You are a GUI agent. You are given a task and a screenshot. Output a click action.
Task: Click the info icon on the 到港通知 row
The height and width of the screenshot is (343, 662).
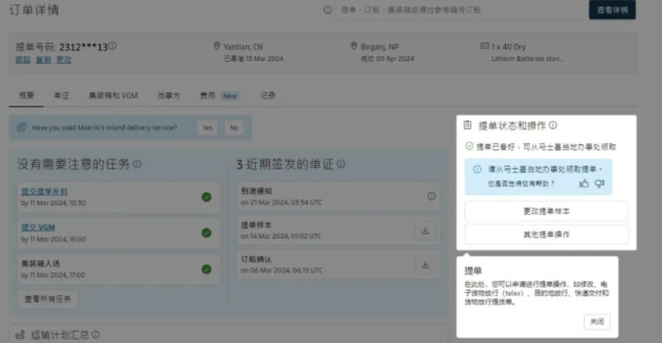[431, 196]
